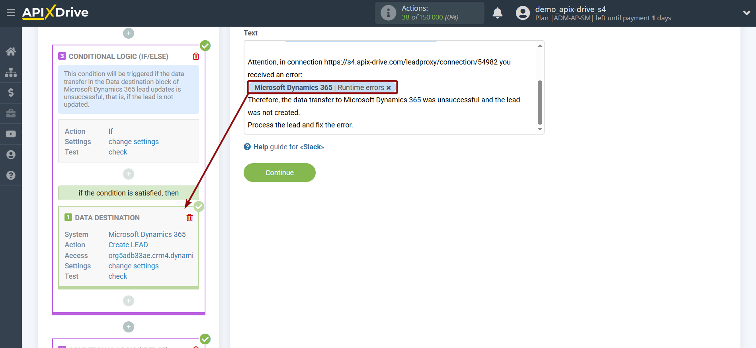756x348 pixels.
Task: Click the Text field scrollbar thumb
Action: coord(540,102)
